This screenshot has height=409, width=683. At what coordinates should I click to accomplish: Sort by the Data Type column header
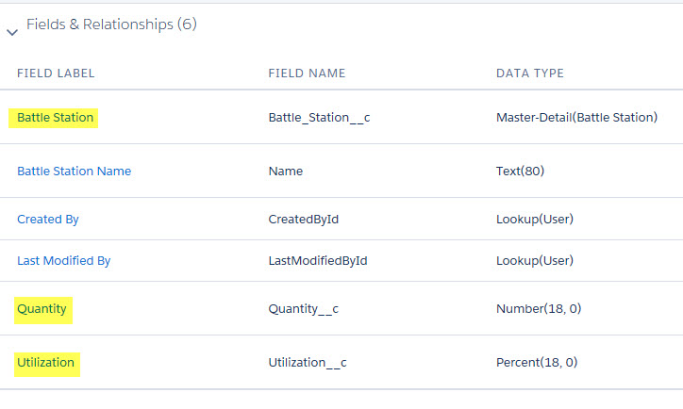pos(529,73)
